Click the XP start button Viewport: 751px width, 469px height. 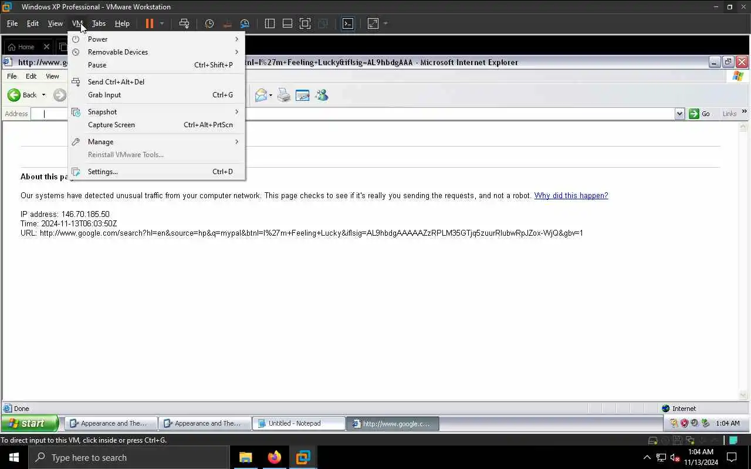pos(29,423)
